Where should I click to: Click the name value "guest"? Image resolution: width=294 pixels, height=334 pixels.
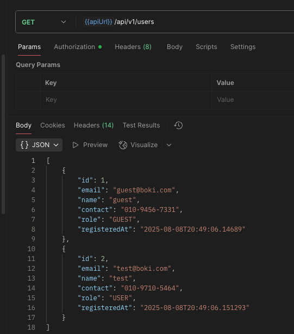[122, 200]
